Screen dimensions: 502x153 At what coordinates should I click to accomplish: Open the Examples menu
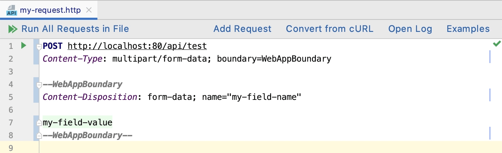[468, 29]
